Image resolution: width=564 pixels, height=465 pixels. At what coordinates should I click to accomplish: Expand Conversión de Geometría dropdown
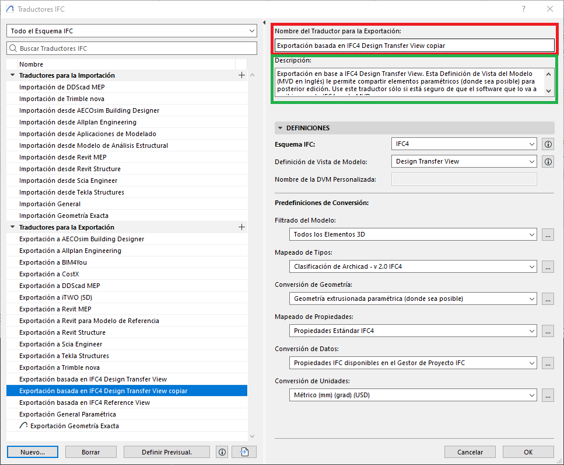tap(412, 299)
